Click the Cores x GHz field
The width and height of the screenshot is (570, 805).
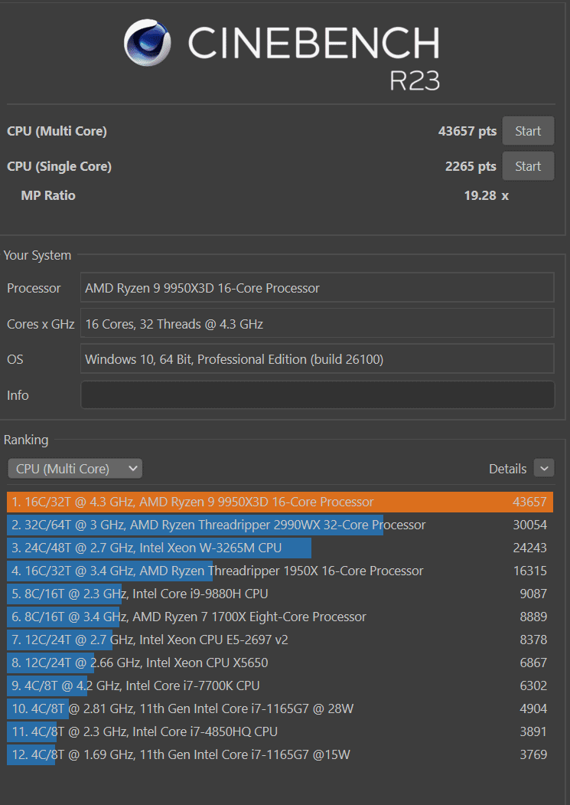point(317,324)
